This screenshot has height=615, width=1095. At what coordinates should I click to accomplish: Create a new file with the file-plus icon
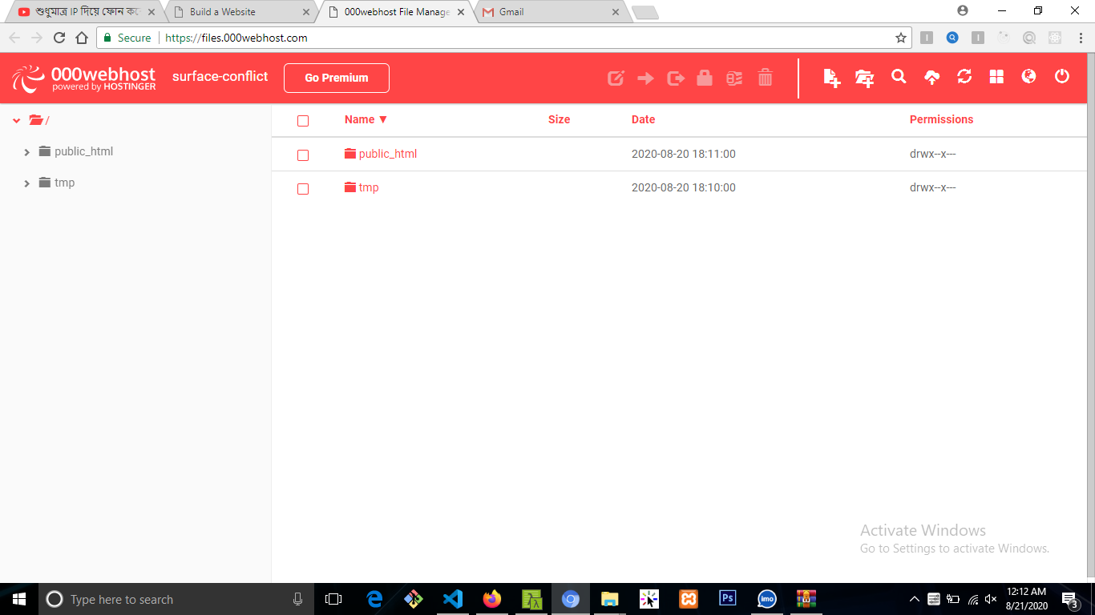coord(832,78)
